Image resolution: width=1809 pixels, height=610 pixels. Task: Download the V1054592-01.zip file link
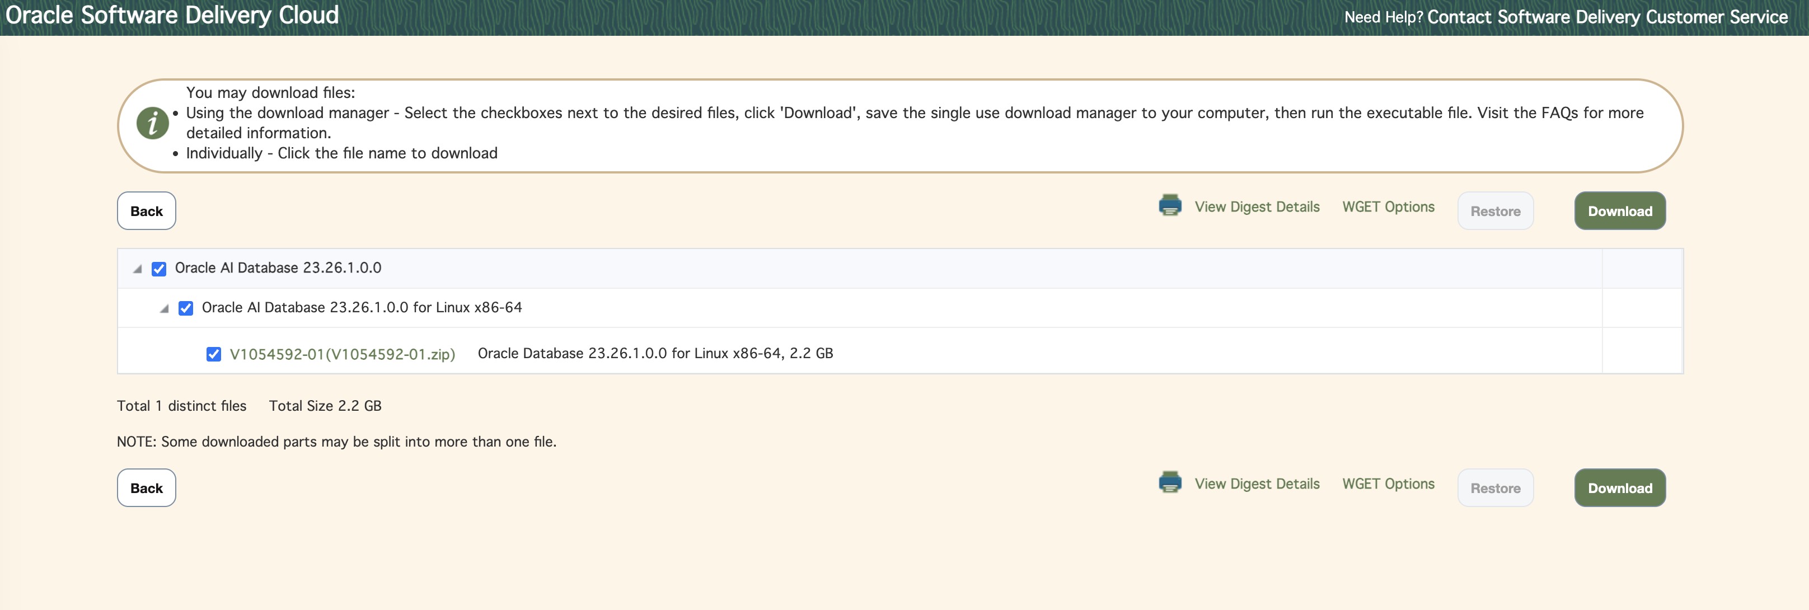[x=342, y=354]
